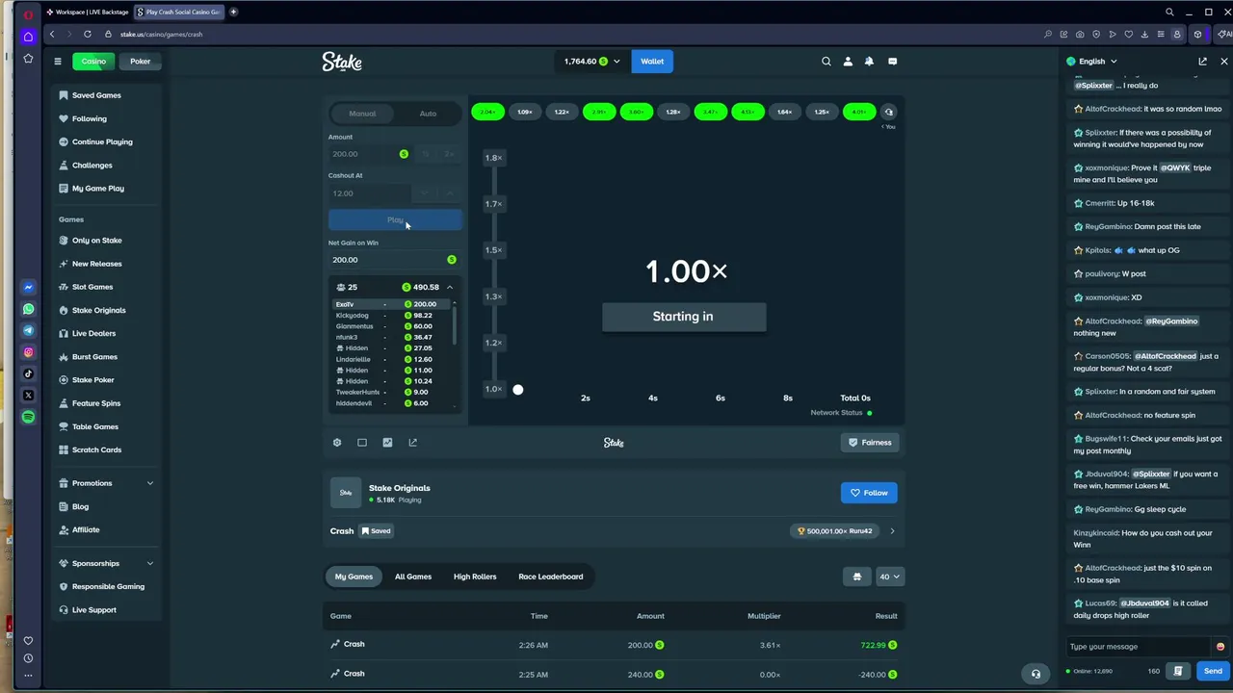1233x693 pixels.
Task: Open live stats chart icon
Action: [x=387, y=443]
